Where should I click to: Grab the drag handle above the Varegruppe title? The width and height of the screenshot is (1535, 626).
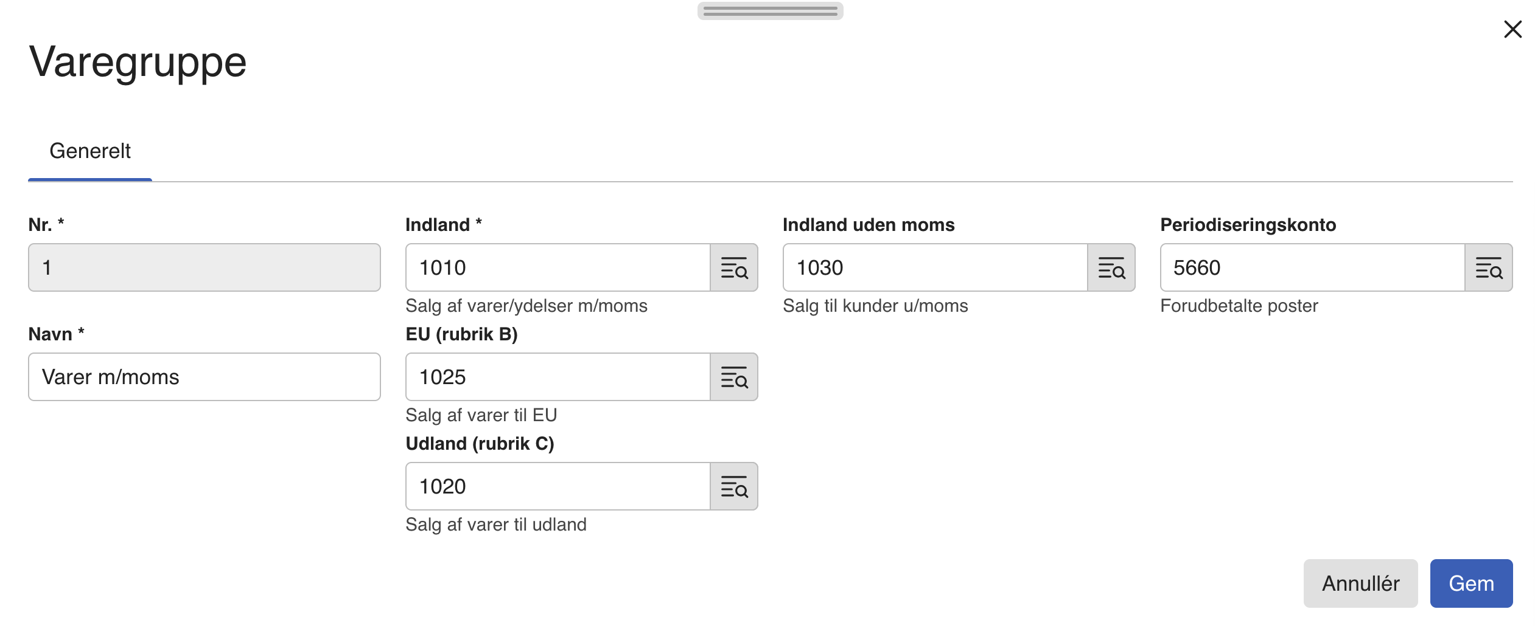pos(770,11)
